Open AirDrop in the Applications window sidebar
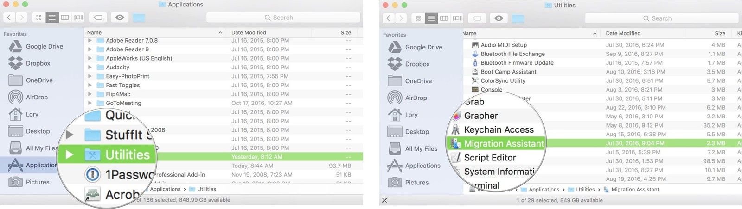 (37, 97)
